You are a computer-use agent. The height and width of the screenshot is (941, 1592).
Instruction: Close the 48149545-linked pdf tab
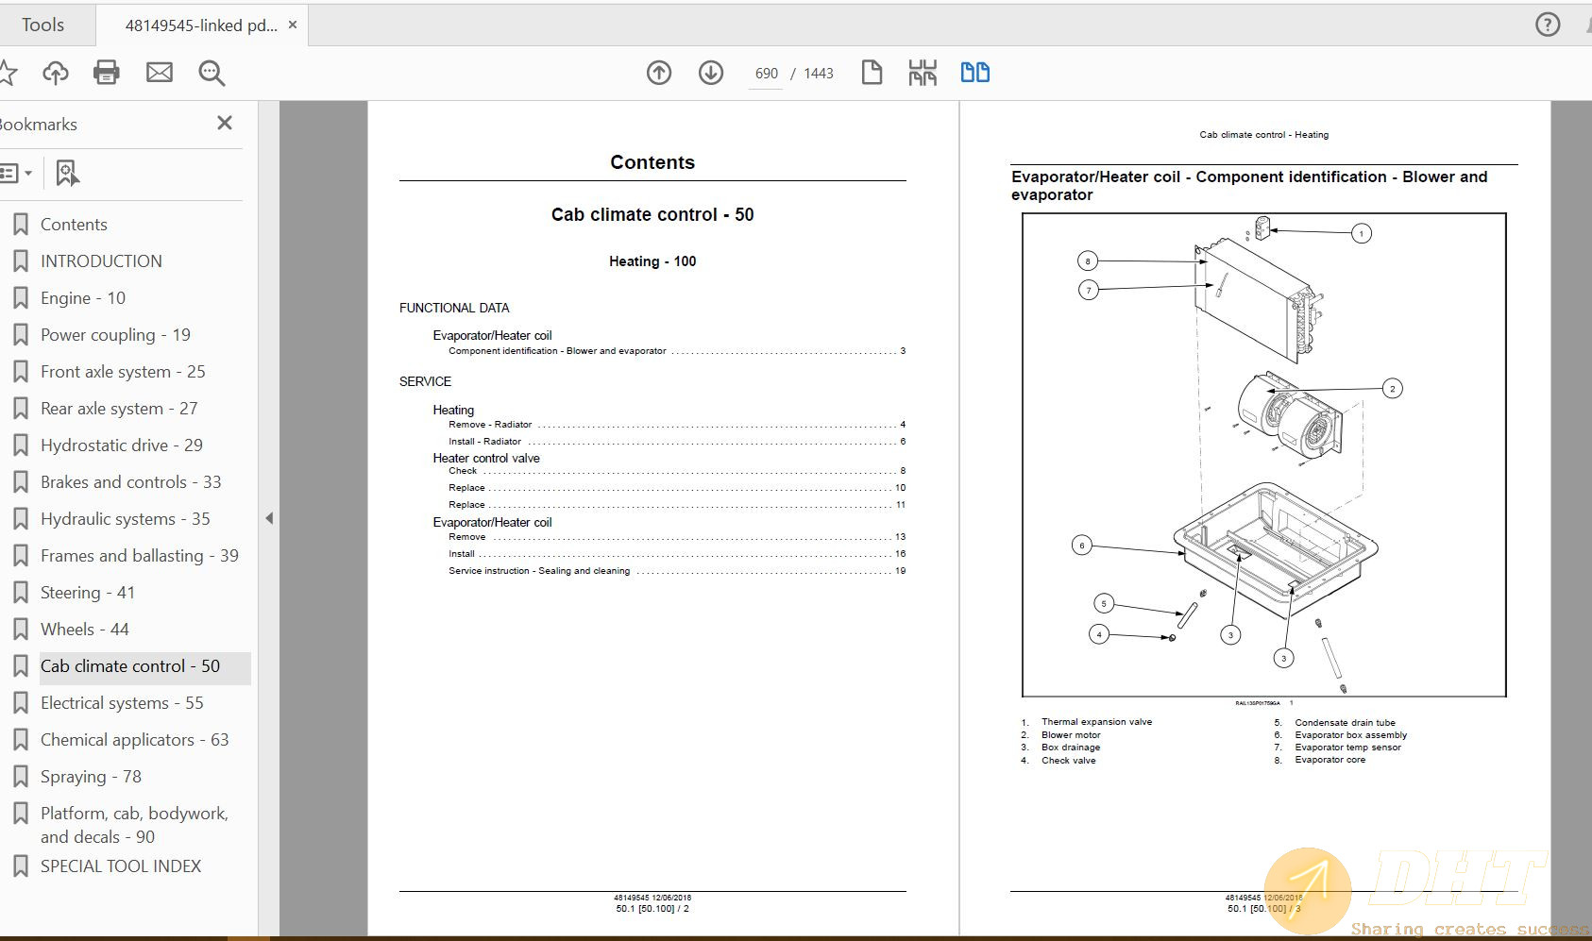coord(293,25)
